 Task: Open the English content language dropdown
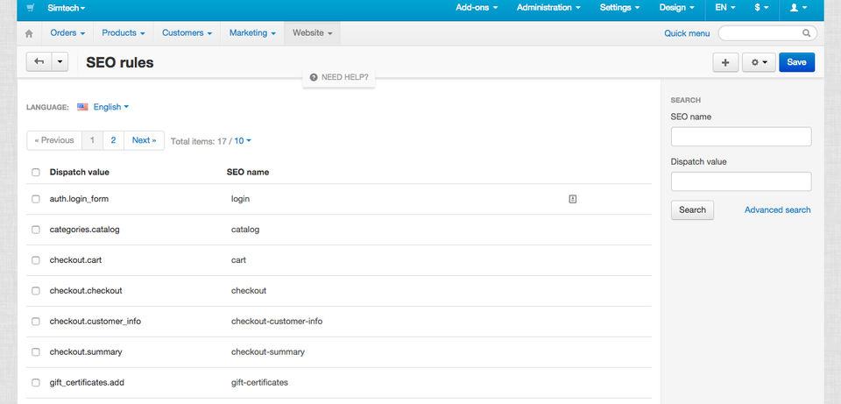click(111, 107)
